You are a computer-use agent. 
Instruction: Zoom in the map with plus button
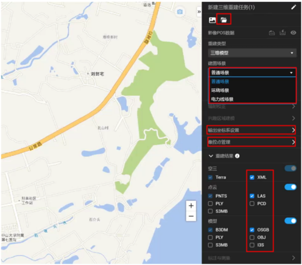191,206
